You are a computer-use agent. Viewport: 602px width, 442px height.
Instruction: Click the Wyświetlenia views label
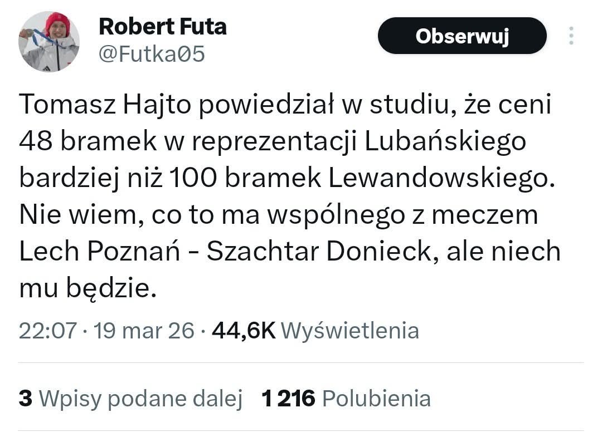[349, 331]
